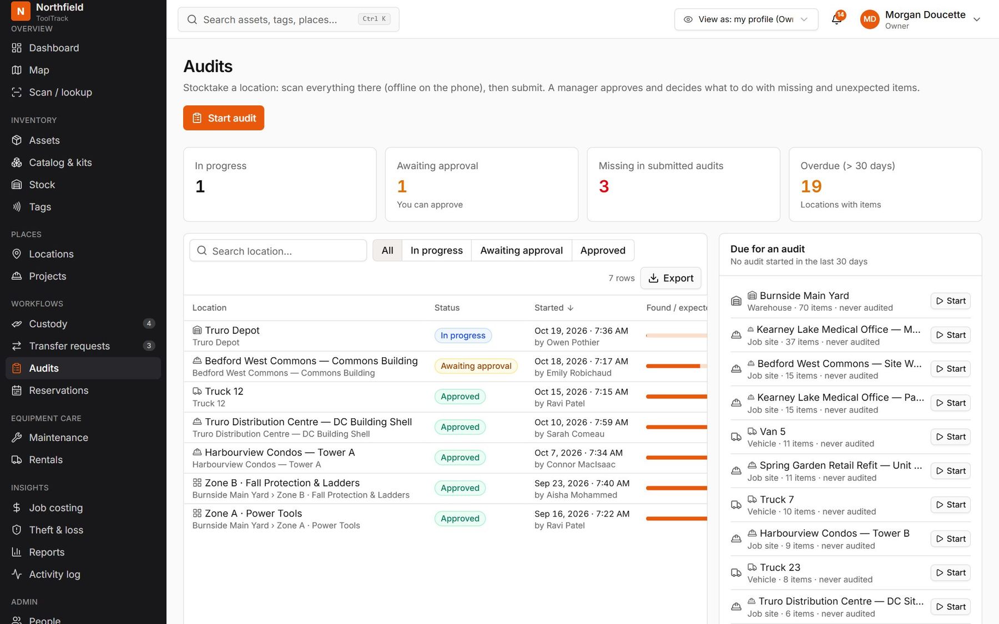Start audit for Van 5
Screen dimensions: 999x624
pyautogui.click(x=950, y=437)
